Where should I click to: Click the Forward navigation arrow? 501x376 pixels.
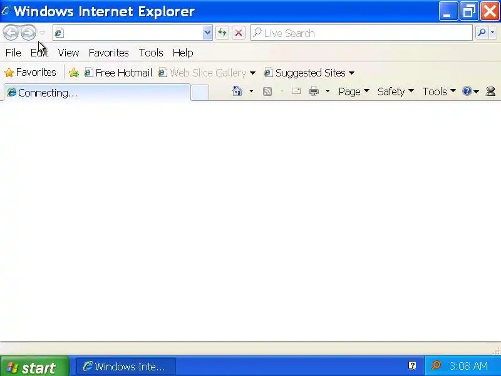click(x=28, y=33)
